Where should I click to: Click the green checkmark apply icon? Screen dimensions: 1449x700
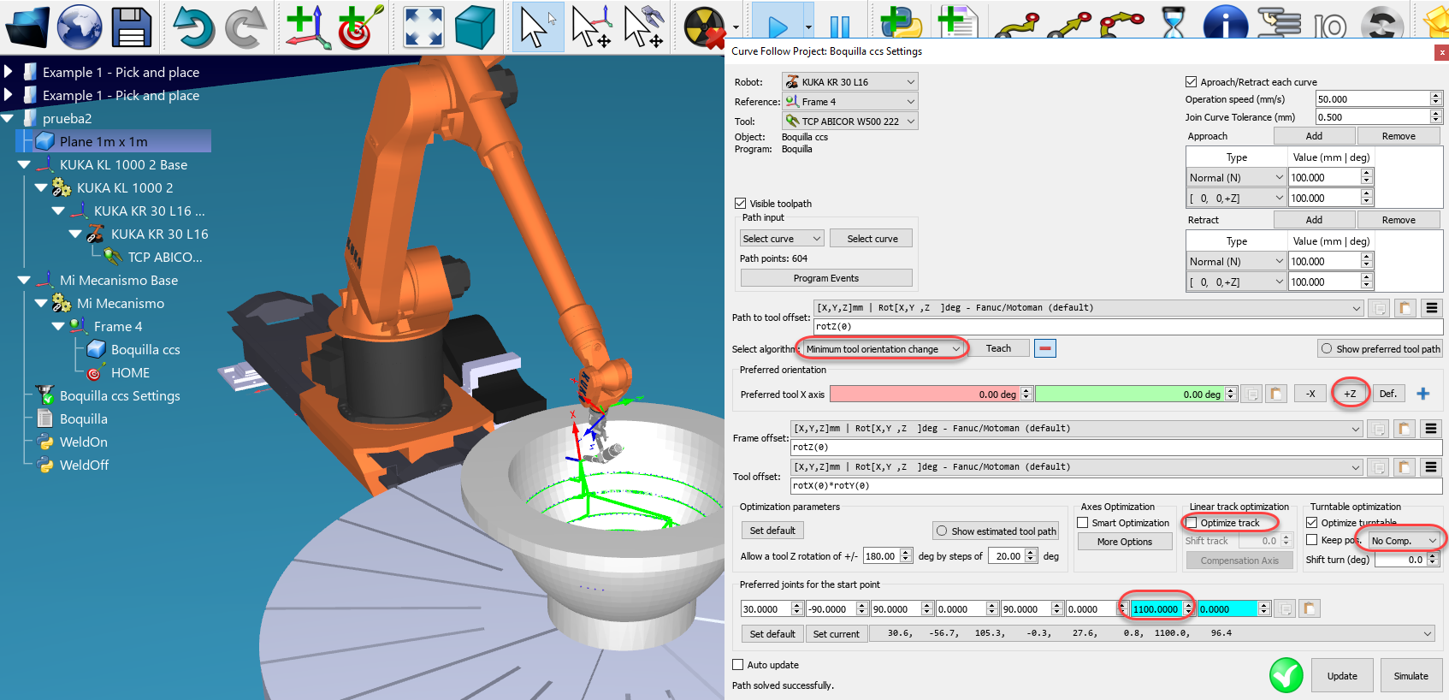pos(1286,675)
